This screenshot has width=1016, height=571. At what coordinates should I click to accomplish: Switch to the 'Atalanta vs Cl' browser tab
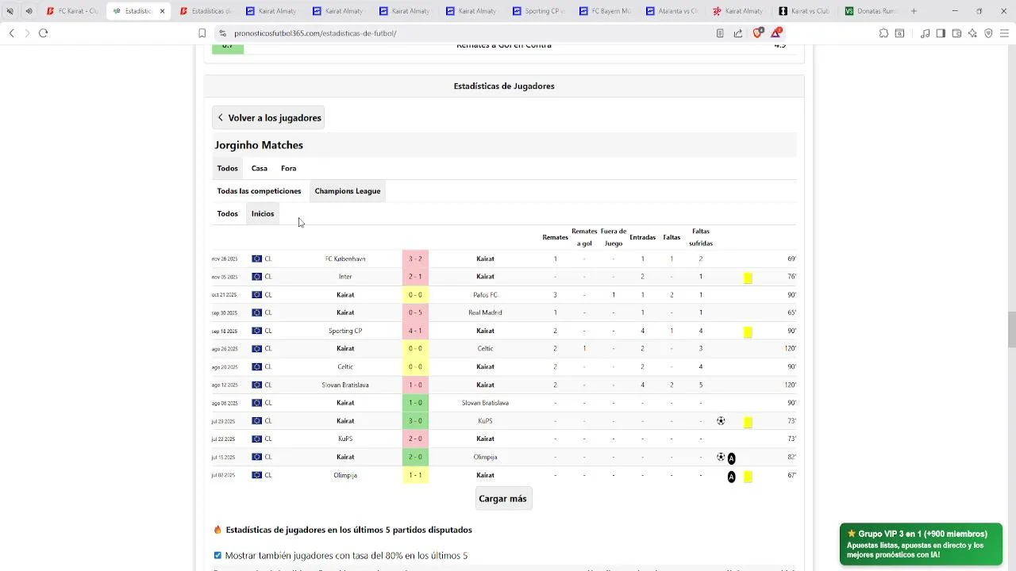point(672,11)
